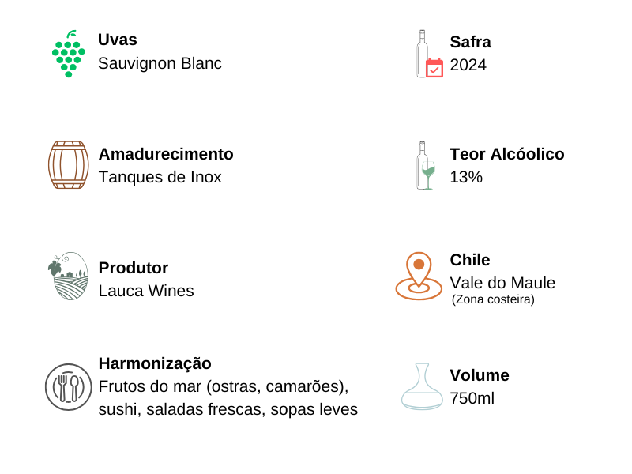This screenshot has height=474, width=632.
Task: Click the green grape cluster icon
Action: pos(68,55)
